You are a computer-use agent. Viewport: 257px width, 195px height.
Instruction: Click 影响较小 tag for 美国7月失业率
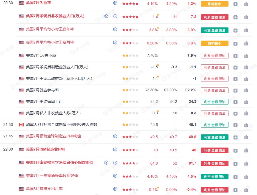pos(214,4)
